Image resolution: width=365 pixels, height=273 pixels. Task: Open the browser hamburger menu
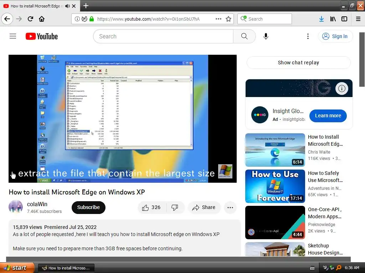pos(358,19)
